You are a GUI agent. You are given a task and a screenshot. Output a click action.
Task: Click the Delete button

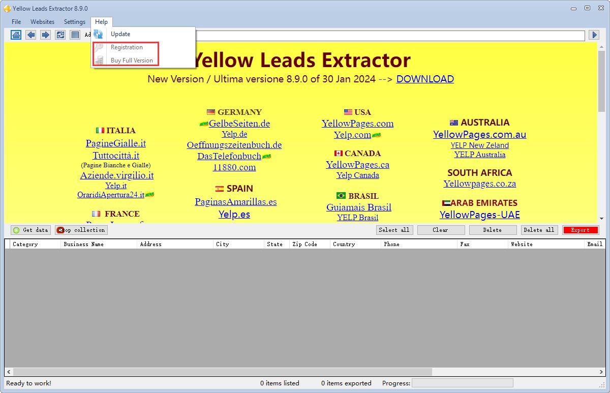[x=493, y=230]
